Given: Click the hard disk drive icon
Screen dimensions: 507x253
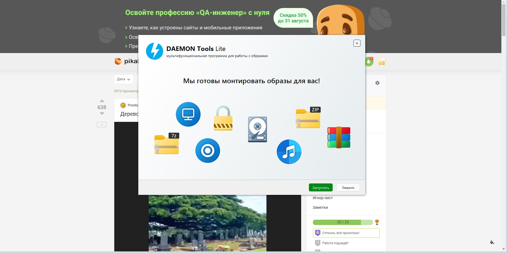Looking at the screenshot, I should [257, 129].
